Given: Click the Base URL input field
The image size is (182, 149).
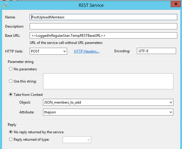Looking at the screenshot, I should [103, 36].
